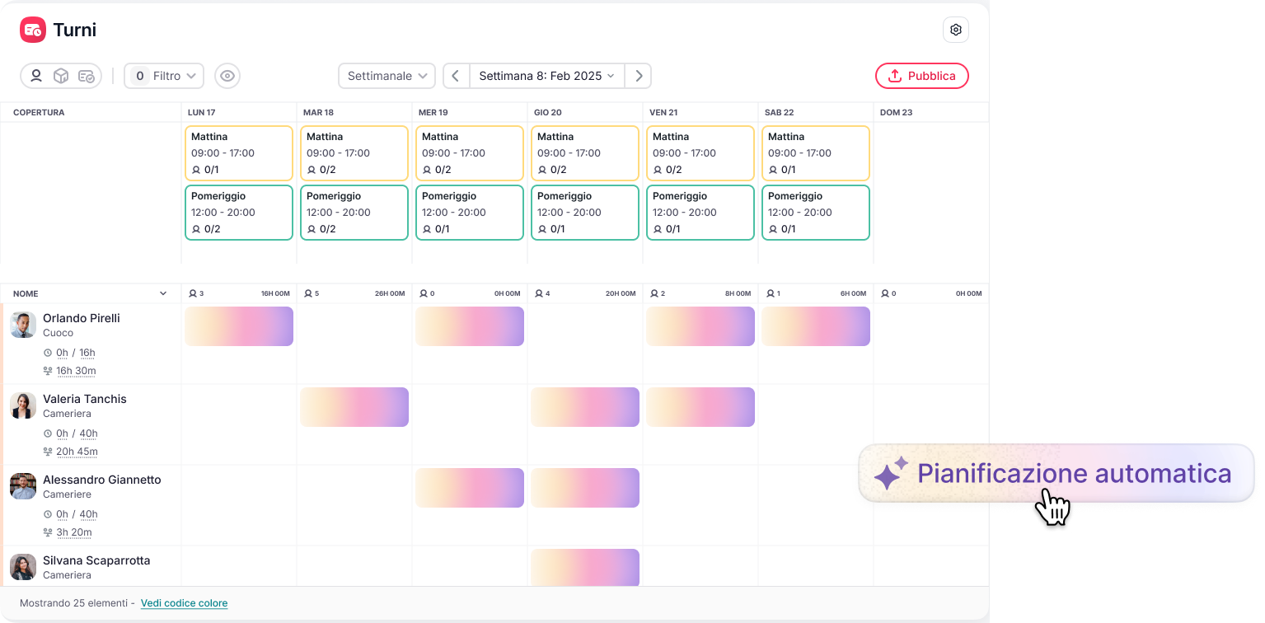This screenshot has height=623, width=1265.
Task: Expand the NOME column sort chevron
Action: [163, 293]
